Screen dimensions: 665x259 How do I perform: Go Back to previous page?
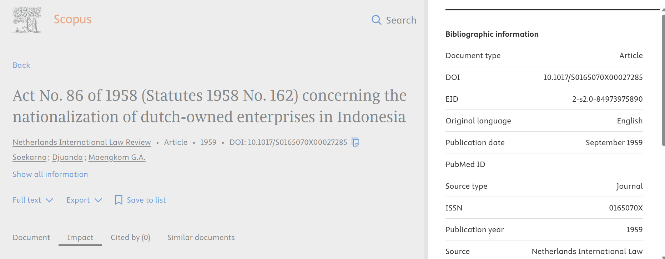tap(21, 65)
